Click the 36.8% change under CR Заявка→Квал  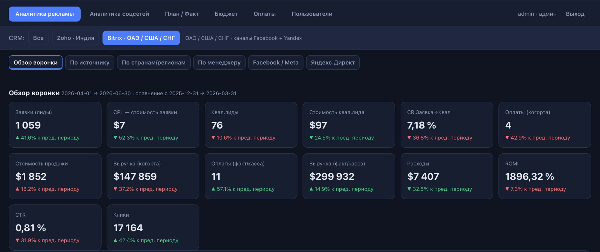click(x=440, y=138)
